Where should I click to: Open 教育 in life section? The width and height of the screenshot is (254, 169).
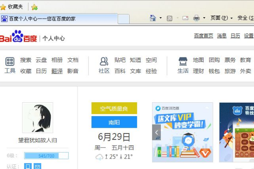(x=246, y=60)
